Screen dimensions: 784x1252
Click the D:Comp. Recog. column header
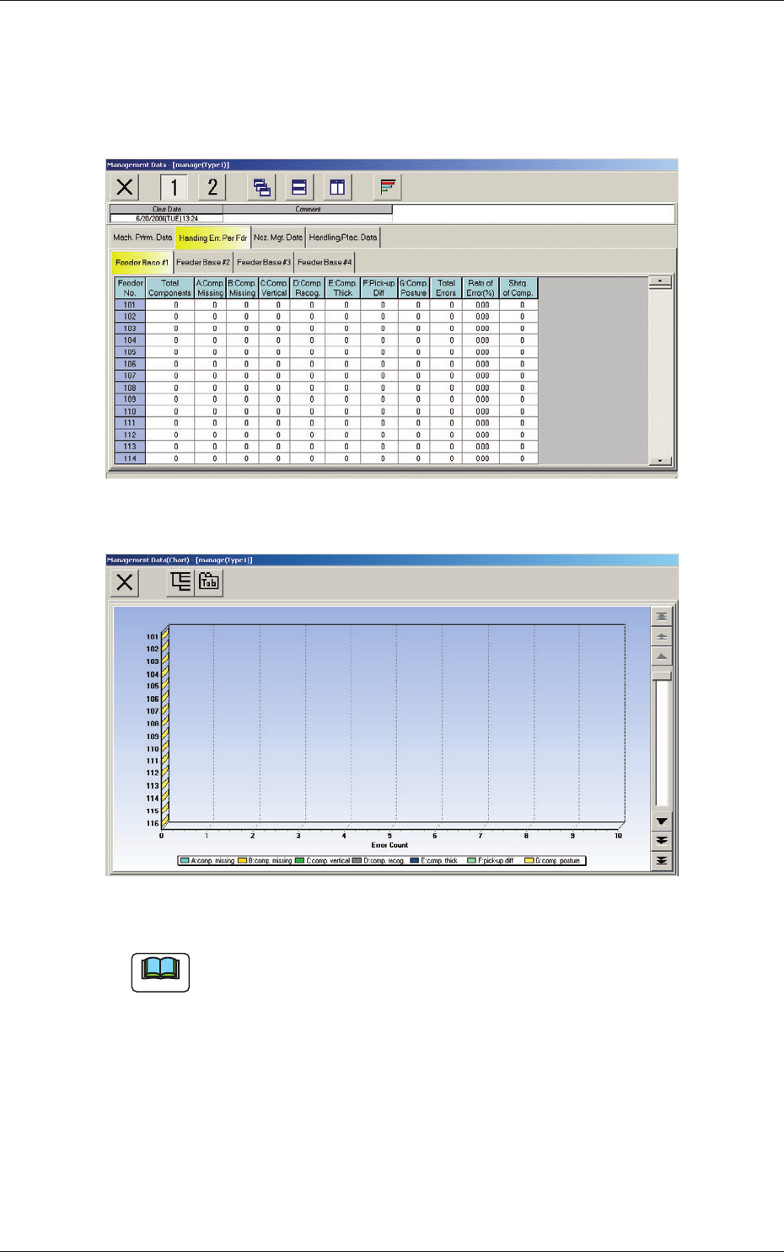pos(308,288)
